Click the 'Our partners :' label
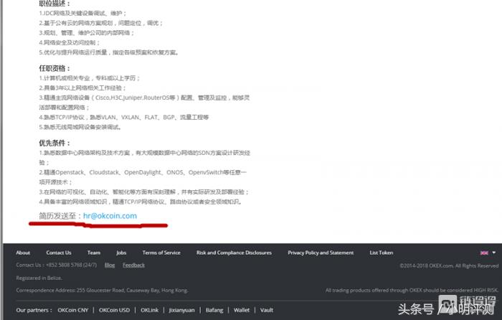Image resolution: width=502 pixels, height=320 pixels. 34,310
